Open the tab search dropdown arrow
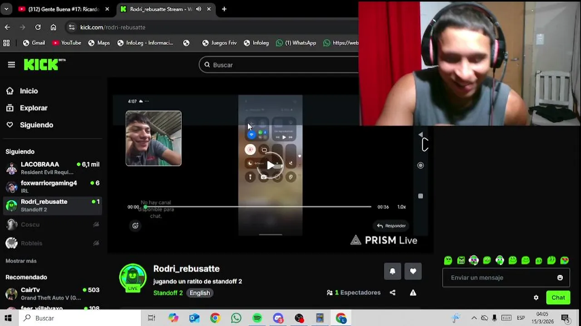Viewport: 581px width, 326px height. tap(6, 9)
